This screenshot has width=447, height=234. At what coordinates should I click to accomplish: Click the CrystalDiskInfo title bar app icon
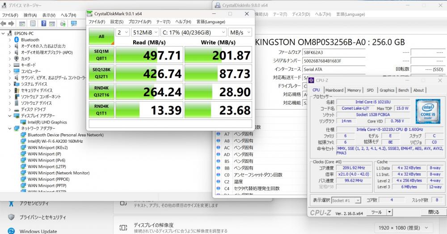point(218,5)
